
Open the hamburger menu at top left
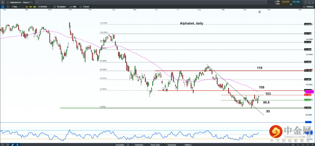2,2
